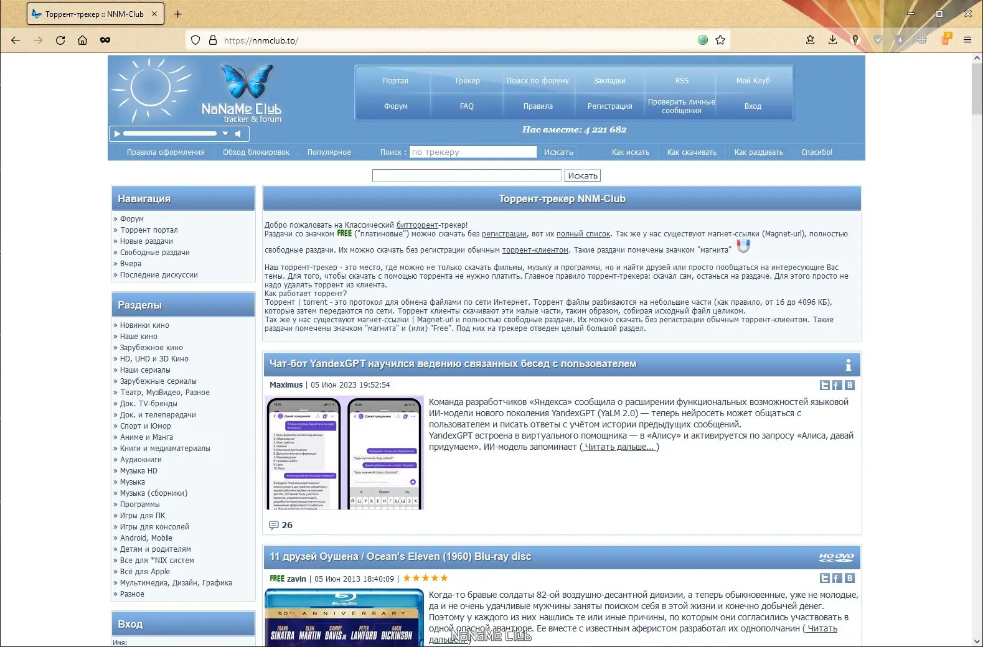
Task: Open the Регистрация menu item
Action: click(x=609, y=106)
